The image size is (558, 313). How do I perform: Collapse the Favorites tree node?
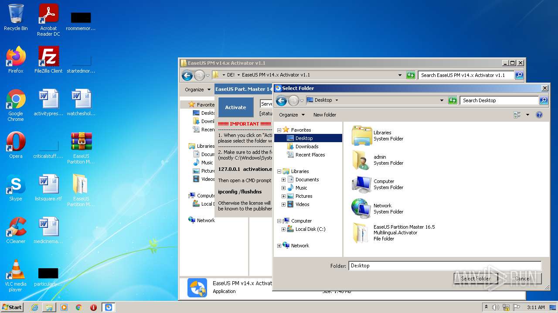(x=279, y=130)
